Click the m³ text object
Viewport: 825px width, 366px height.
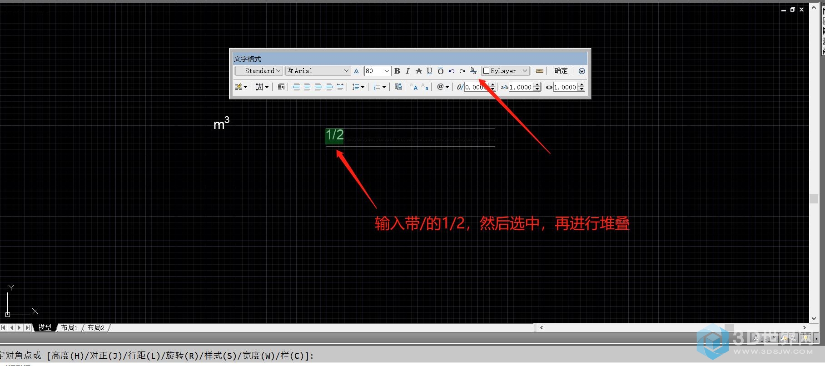point(222,123)
